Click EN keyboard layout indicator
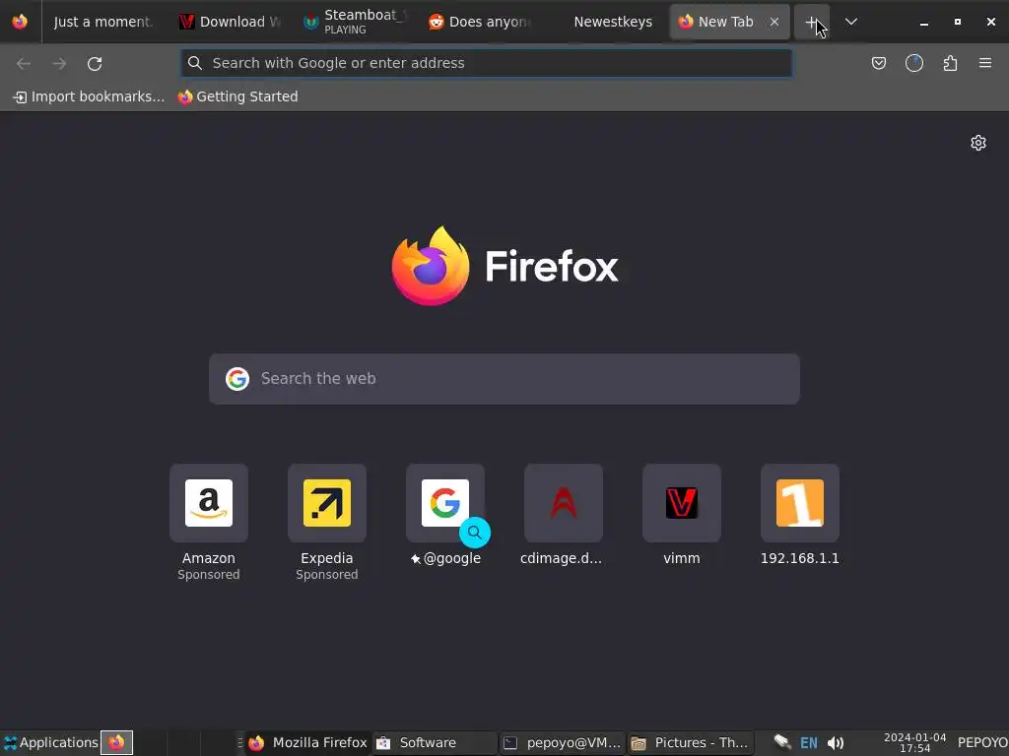Image resolution: width=1009 pixels, height=756 pixels. (x=809, y=743)
